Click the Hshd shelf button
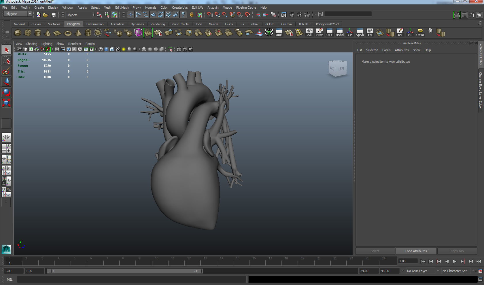 pyautogui.click(x=340, y=33)
